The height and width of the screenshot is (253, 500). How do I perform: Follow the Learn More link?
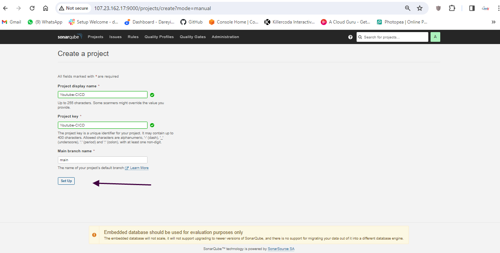pyautogui.click(x=139, y=168)
